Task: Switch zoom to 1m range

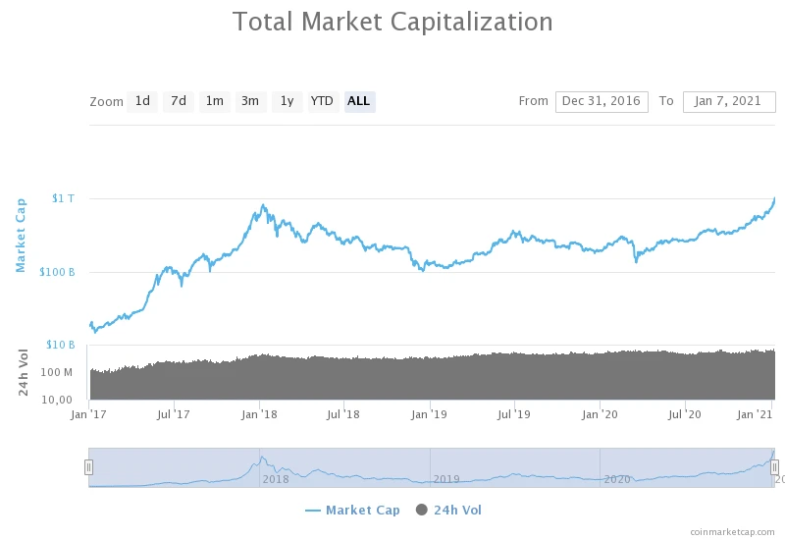Action: pyautogui.click(x=214, y=101)
